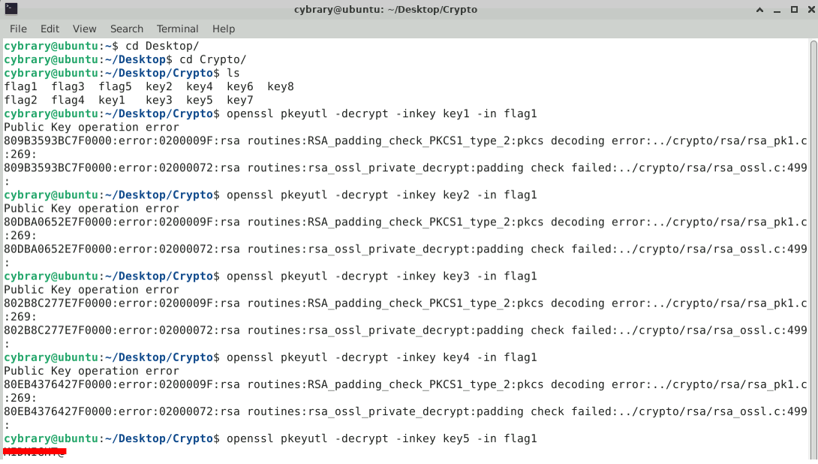Click flag3 in the ls output
Screen dimensions: 818x464
pyautogui.click(x=68, y=86)
